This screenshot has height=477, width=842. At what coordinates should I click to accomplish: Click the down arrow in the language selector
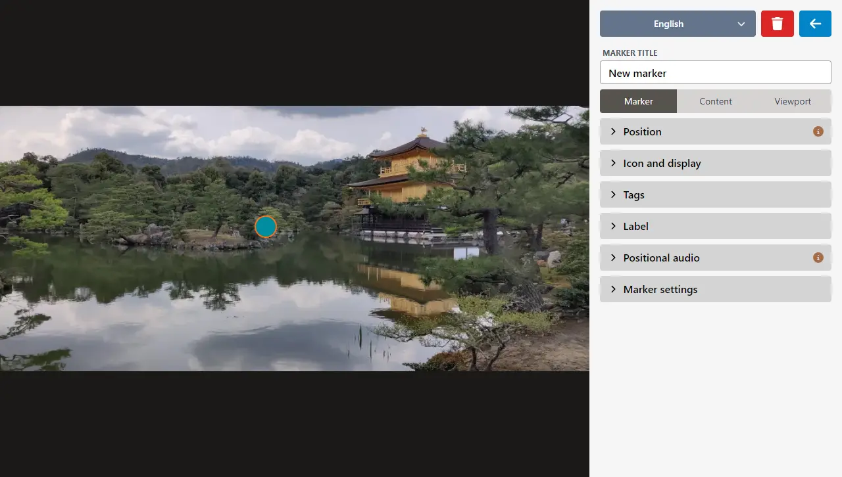[741, 24]
